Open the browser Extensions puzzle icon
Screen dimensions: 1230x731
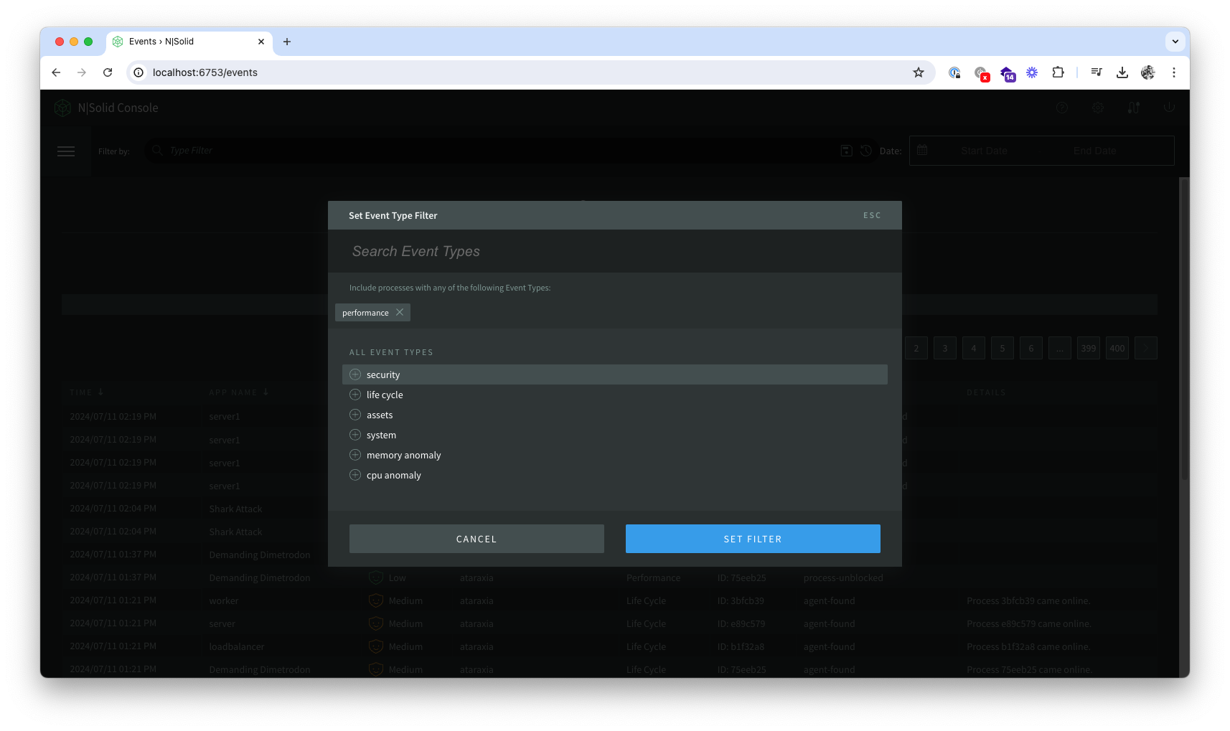(x=1058, y=72)
